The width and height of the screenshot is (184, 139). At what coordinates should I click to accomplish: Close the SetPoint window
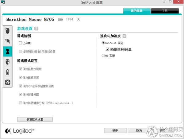178,2
